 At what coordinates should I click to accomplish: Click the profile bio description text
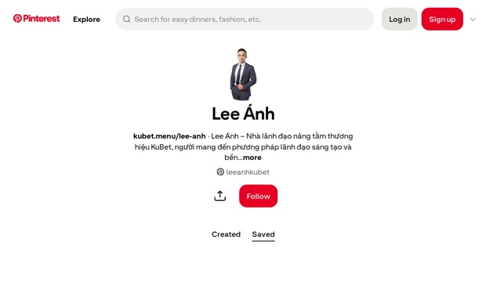(x=244, y=147)
